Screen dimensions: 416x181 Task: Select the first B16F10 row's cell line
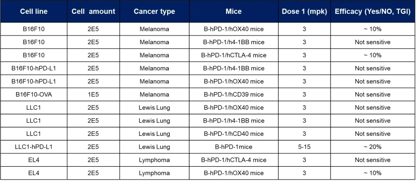point(34,29)
